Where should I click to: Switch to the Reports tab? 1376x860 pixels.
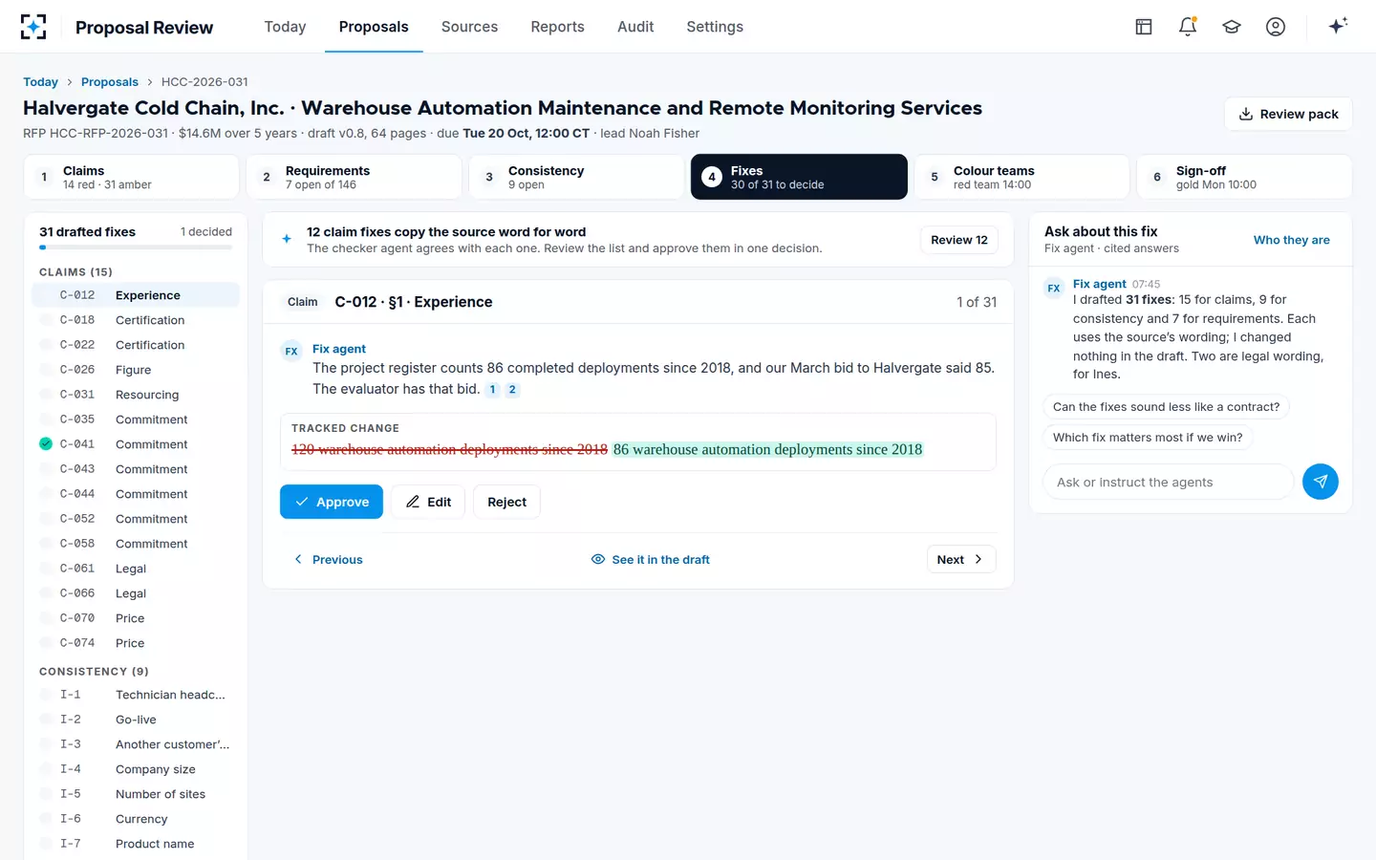click(557, 27)
